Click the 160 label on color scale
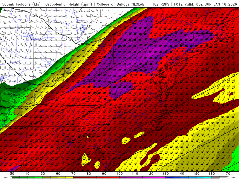Screen dimensions: 239x179 [212, 174]
